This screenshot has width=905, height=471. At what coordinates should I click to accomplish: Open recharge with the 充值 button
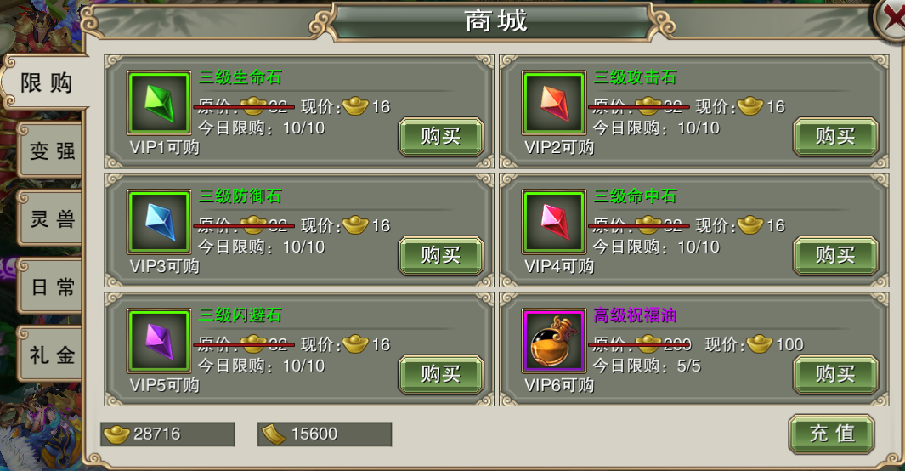832,434
